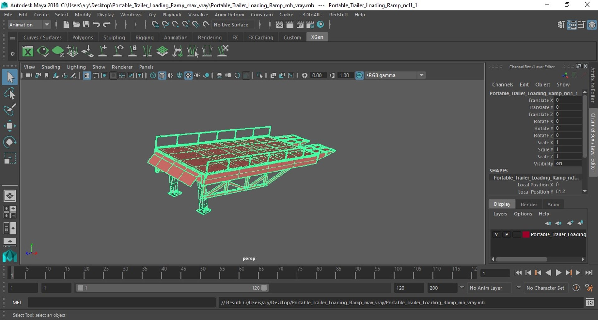This screenshot has width=598, height=320.
Task: Click Go to Start of playback
Action: (518, 273)
